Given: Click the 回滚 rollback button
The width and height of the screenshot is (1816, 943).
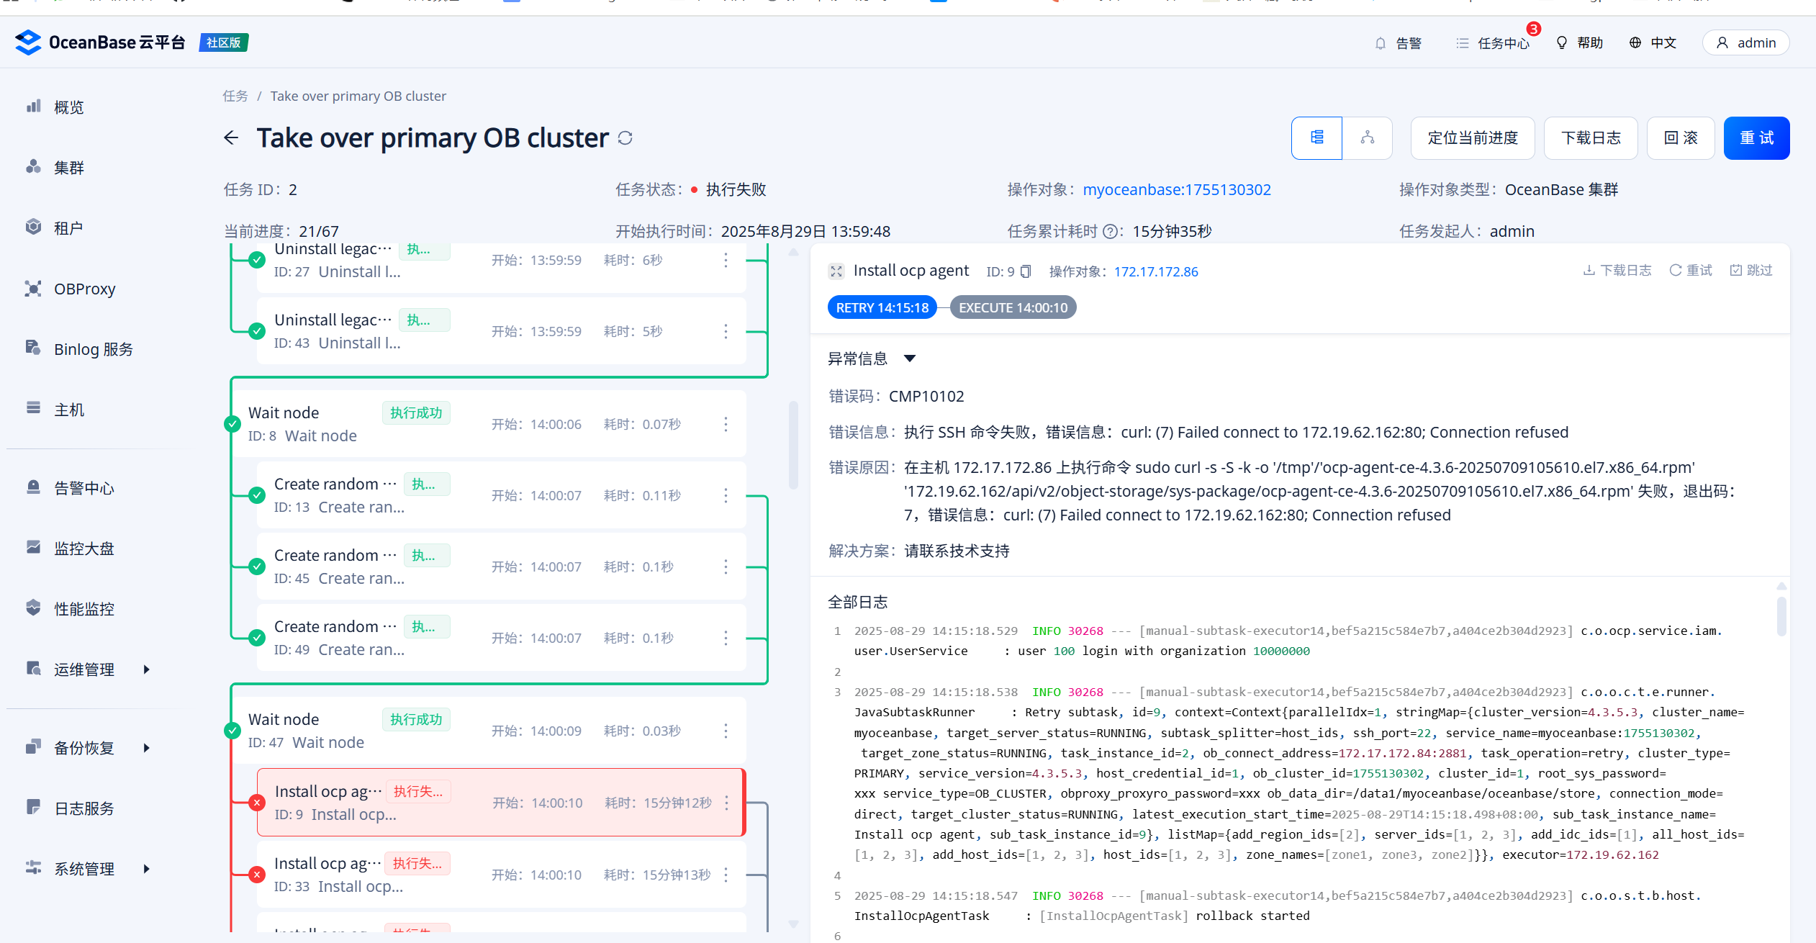Looking at the screenshot, I should pyautogui.click(x=1681, y=137).
